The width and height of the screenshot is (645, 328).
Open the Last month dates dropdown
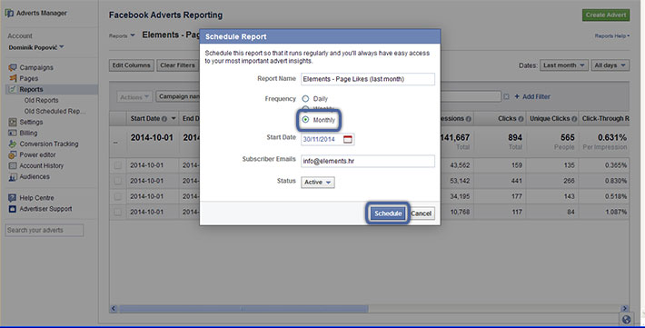pos(564,65)
